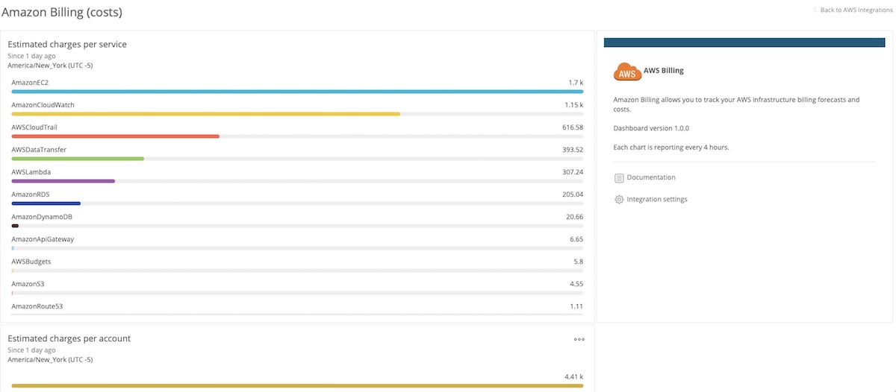Click the AWS Billing panel title

663,71
